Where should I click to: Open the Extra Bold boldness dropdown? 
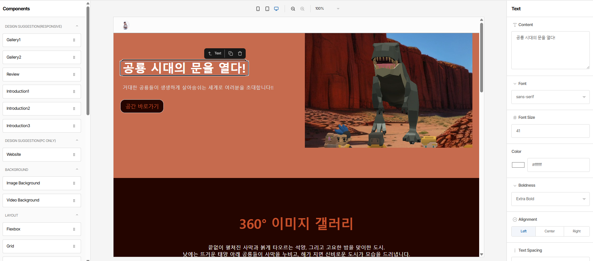click(551, 199)
